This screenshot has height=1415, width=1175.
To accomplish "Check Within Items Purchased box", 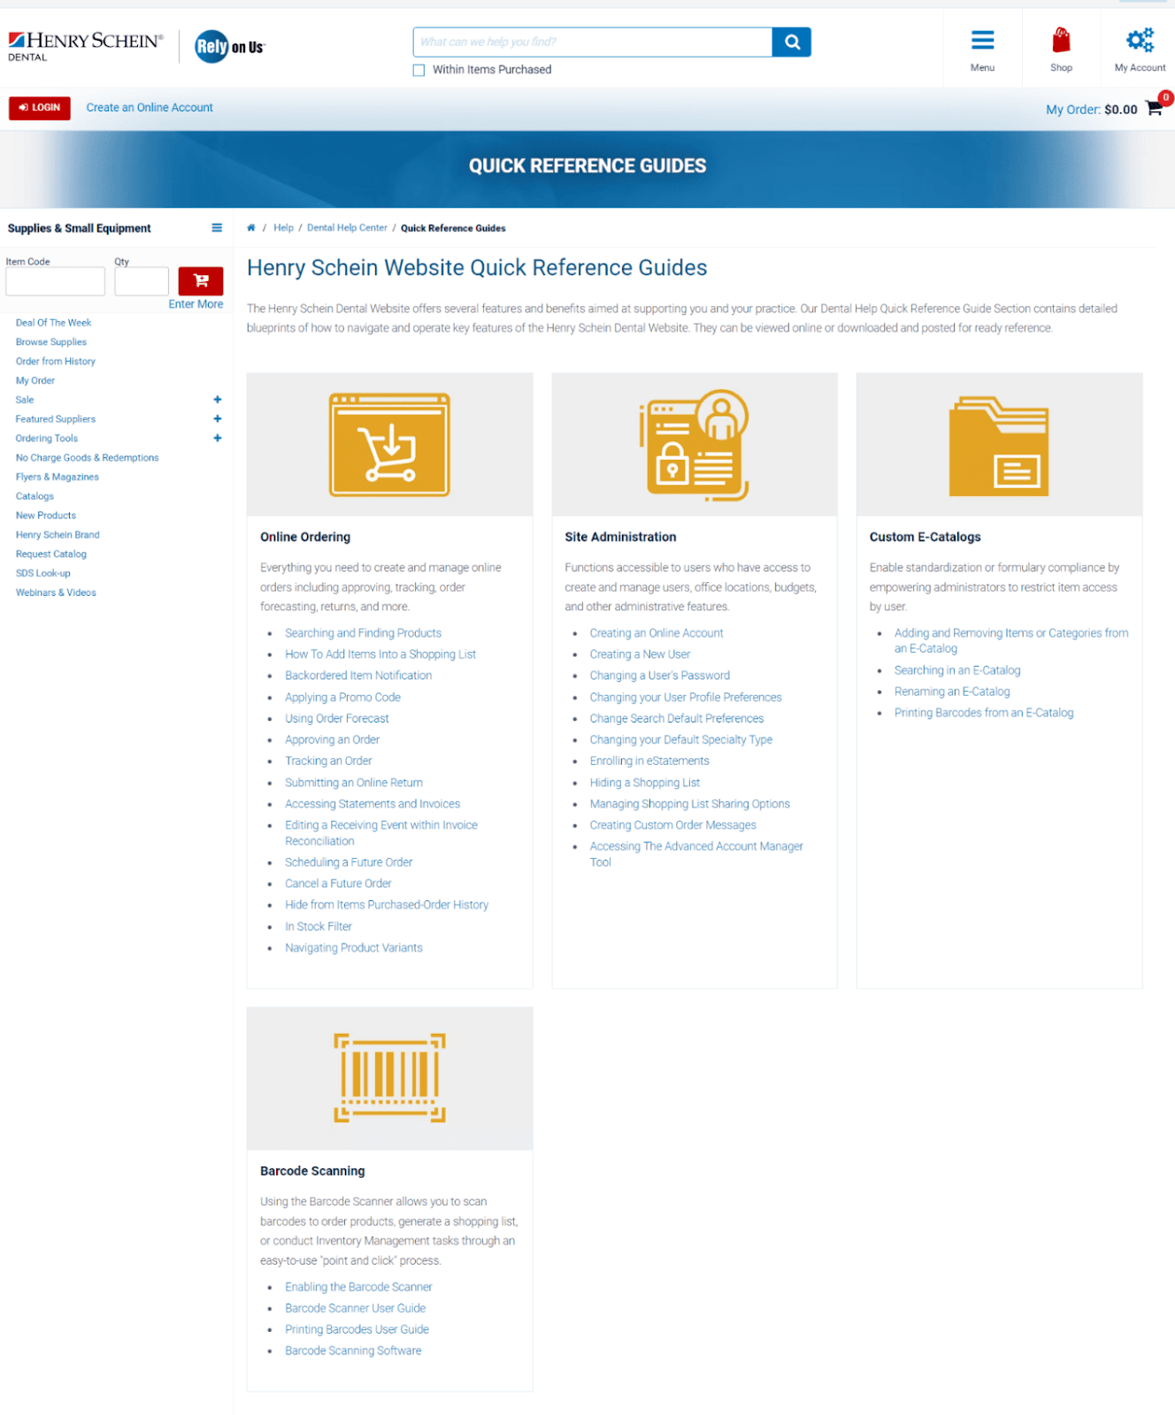I will pos(419,70).
